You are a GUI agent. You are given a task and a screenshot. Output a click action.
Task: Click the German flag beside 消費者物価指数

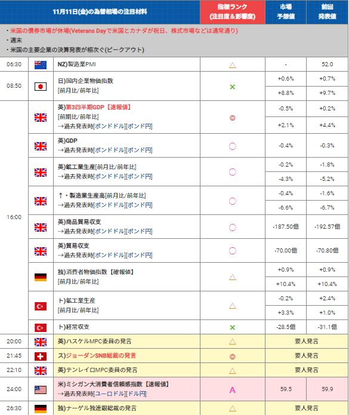pyautogui.click(x=41, y=277)
